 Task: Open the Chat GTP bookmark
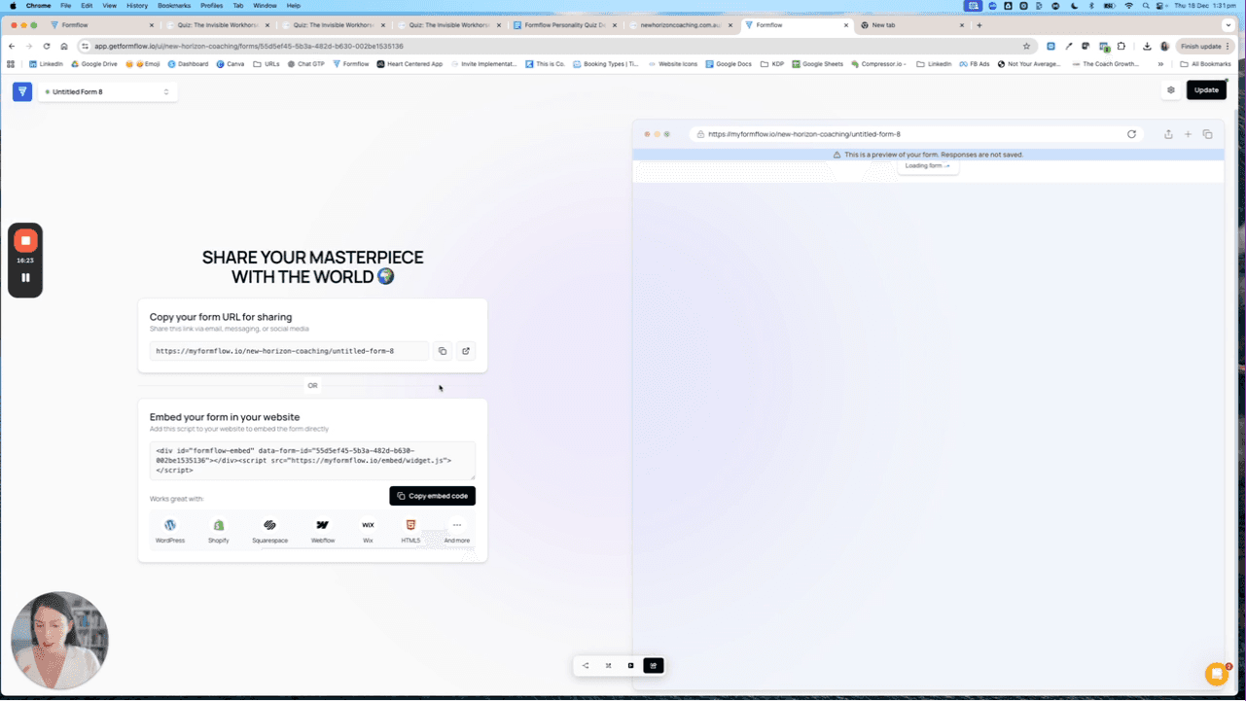306,64
